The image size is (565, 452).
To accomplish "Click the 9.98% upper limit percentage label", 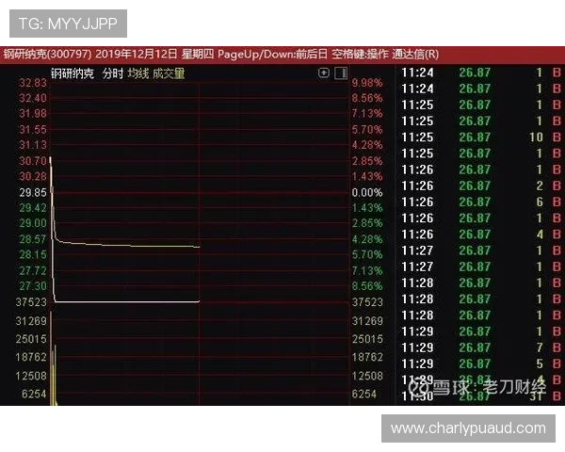I will pos(366,83).
